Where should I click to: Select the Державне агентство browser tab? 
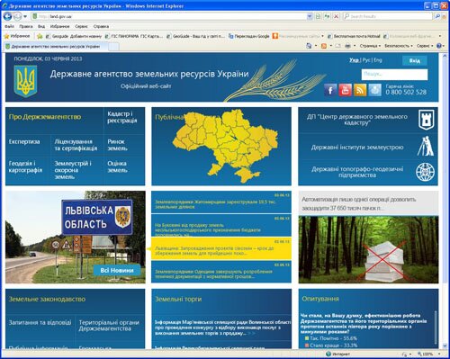click(x=56, y=47)
